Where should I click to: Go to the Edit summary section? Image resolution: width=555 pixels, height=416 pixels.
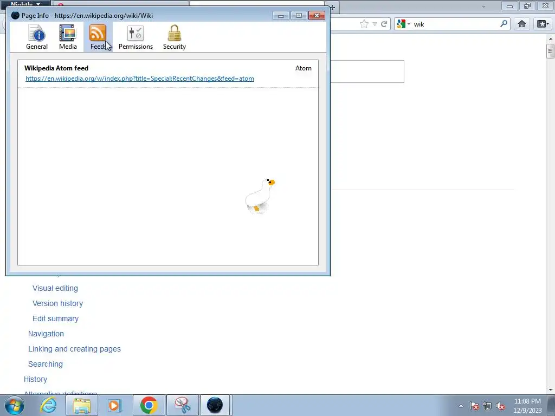tap(56, 318)
